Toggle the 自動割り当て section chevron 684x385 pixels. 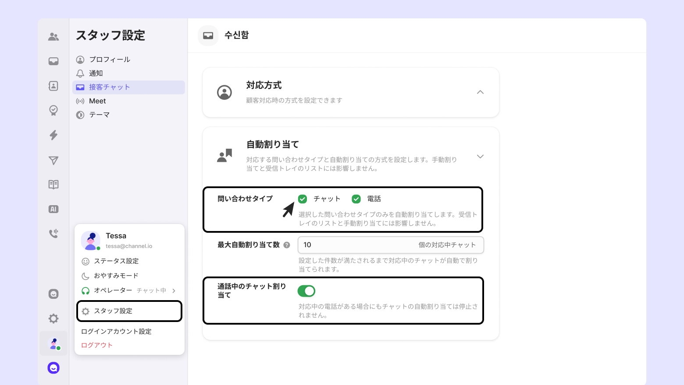tap(480, 157)
